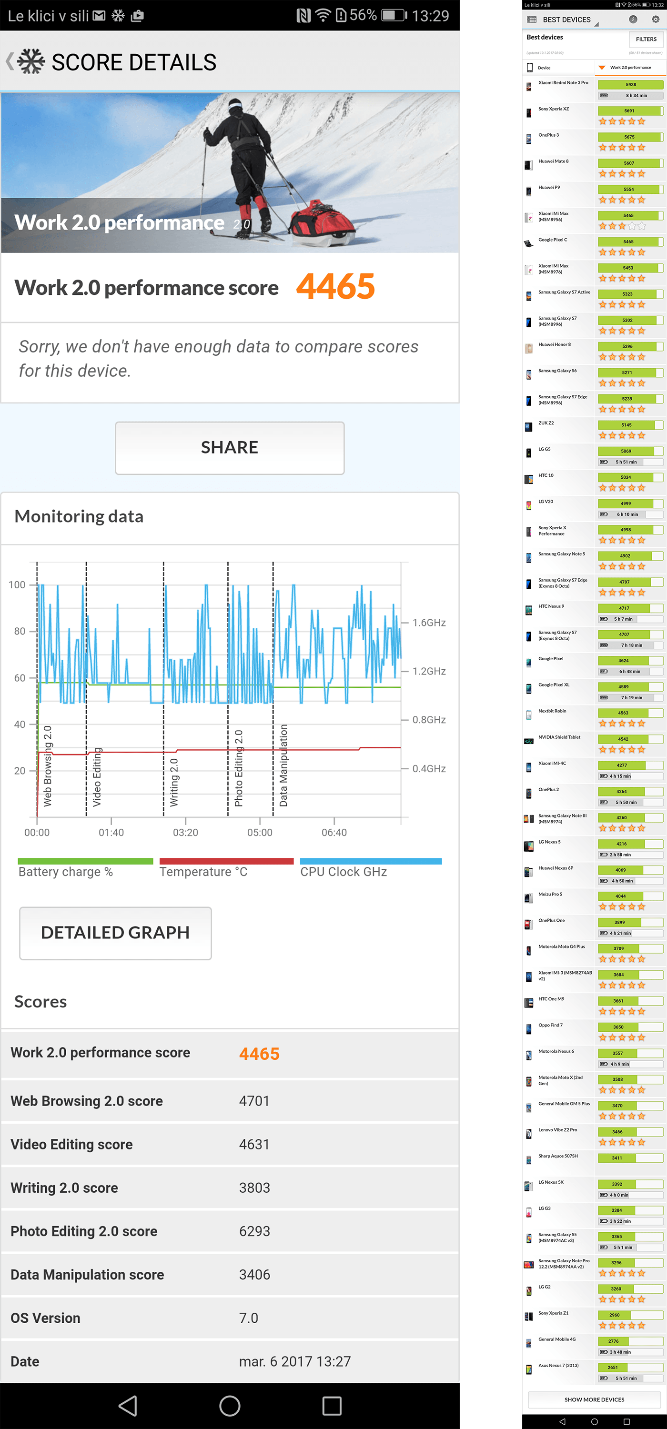Open the BEST DEVICES dropdown title

570,20
